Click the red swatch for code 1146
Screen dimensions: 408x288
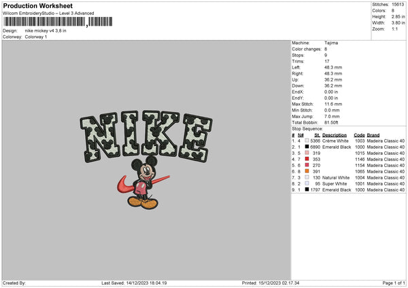[307, 159]
